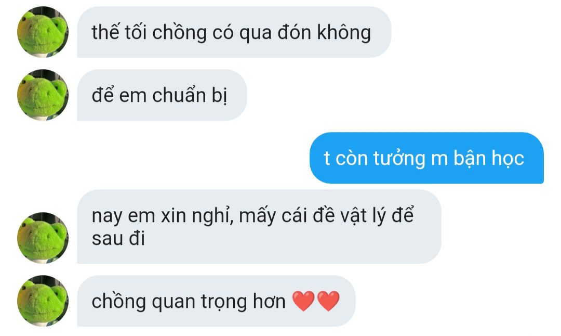The width and height of the screenshot is (561, 336).
Task: Tap the word "học" in the blue bubble
Action: (507, 159)
